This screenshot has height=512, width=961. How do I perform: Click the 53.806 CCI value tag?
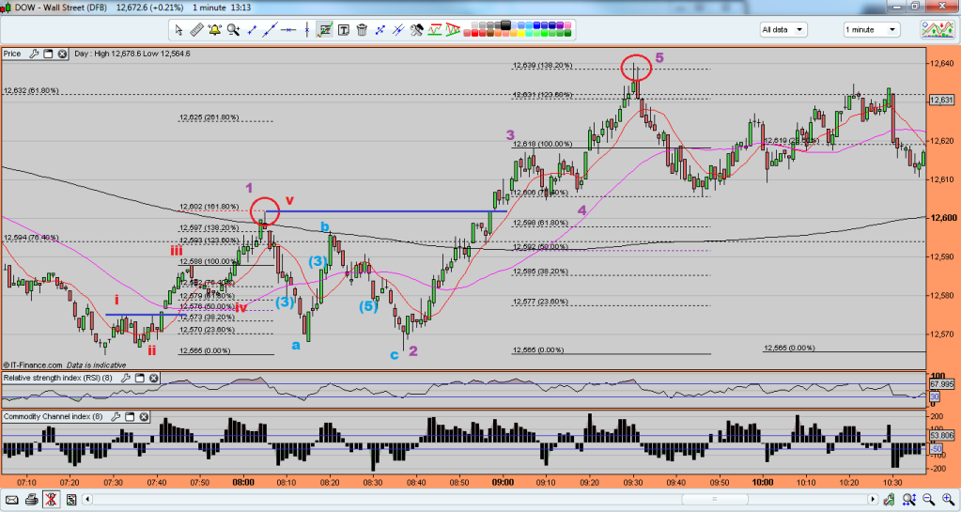pyautogui.click(x=941, y=436)
